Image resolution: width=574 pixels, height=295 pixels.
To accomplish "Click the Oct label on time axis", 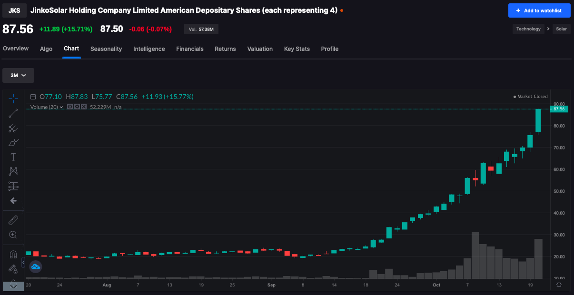I will click(436, 285).
